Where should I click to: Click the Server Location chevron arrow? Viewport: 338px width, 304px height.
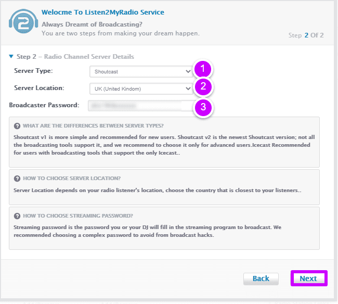(188, 88)
